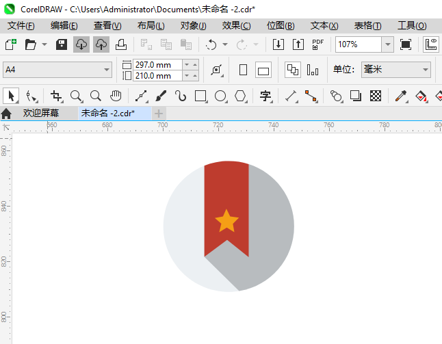This screenshot has width=442, height=344.
Task: Select the Interactive Fill tool
Action: [421, 96]
